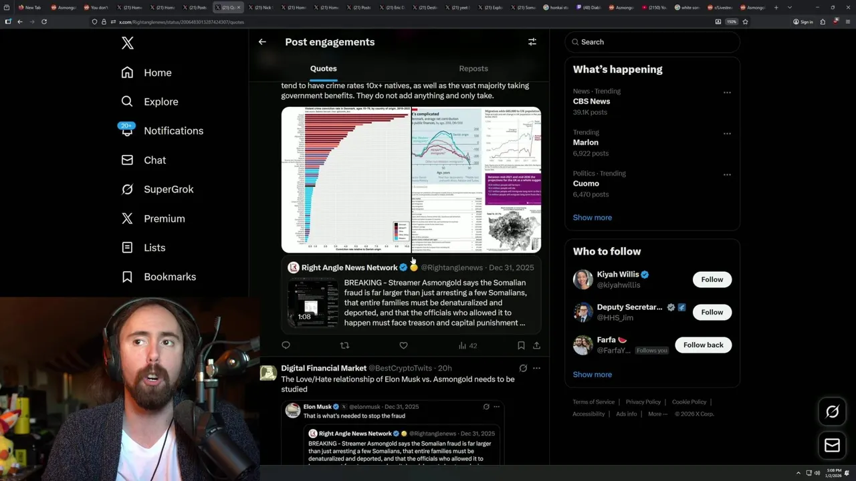
Task: Open more options for CBS News trend
Action: pyautogui.click(x=727, y=92)
